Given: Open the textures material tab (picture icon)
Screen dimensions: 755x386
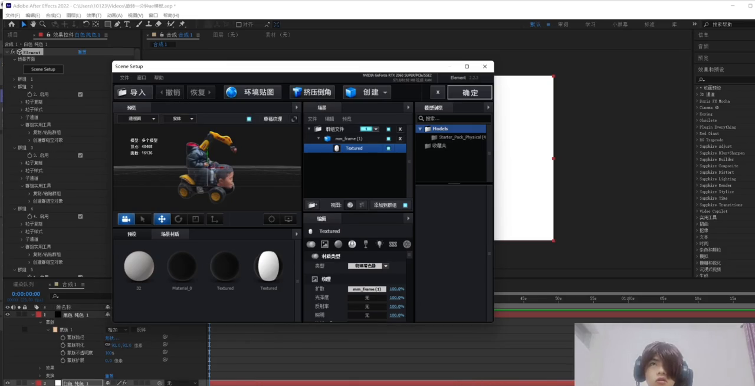Looking at the screenshot, I should pos(324,244).
